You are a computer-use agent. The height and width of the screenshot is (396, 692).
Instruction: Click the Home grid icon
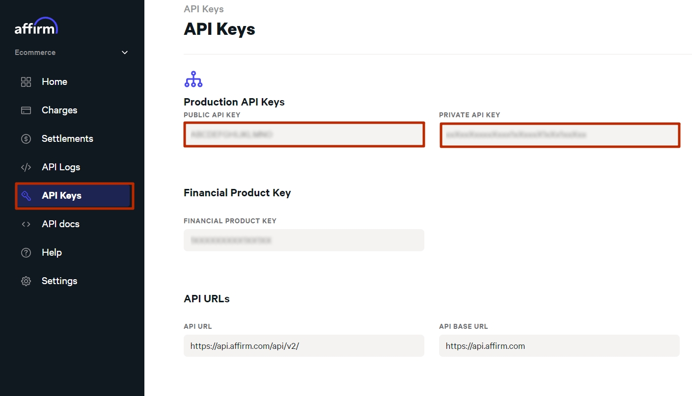coord(26,82)
